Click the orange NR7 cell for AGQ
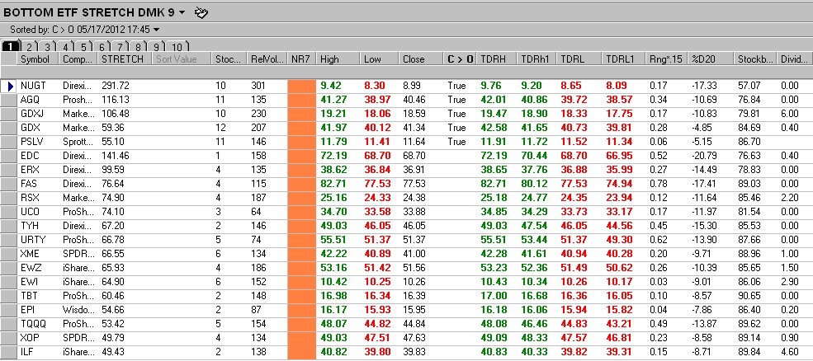This screenshot has width=813, height=361. (x=302, y=100)
